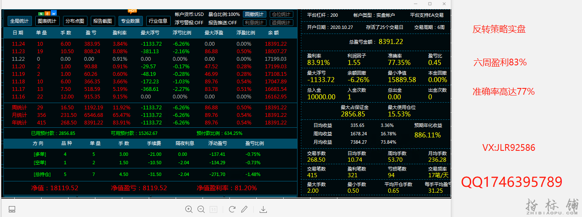Screen dimensions: 582x217
Task: Toggle the 报告推送 OFF setting
Action: pos(223,23)
